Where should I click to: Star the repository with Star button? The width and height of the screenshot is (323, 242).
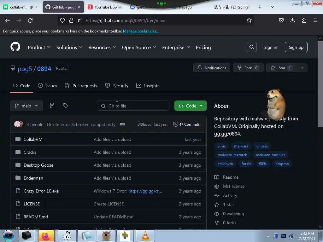tap(282, 68)
